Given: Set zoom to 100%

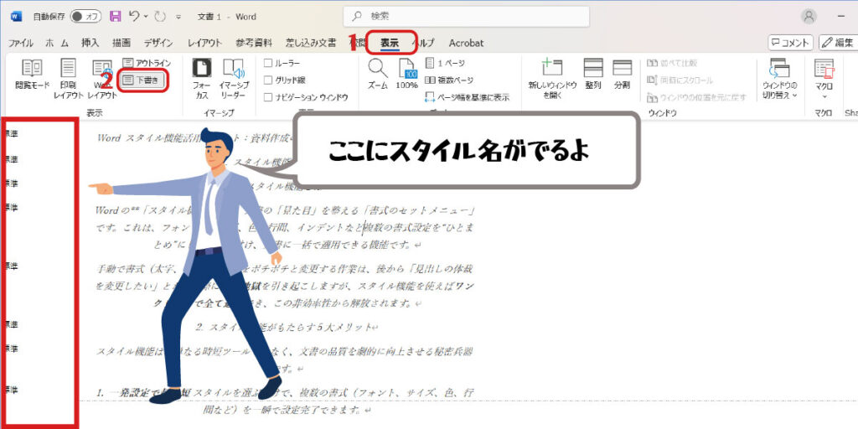Looking at the screenshot, I should coord(406,75).
